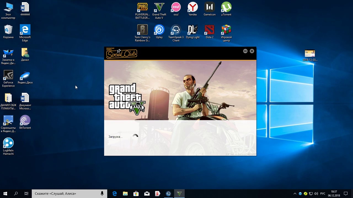Viewport: 353px width, 198px height.
Task: Open Заметки в Яндекс.Диск shortcut
Action: tap(8, 56)
